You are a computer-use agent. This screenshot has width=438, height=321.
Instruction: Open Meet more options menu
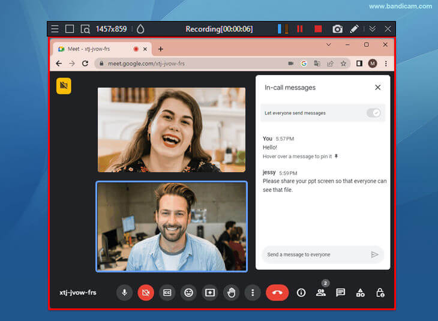point(253,293)
